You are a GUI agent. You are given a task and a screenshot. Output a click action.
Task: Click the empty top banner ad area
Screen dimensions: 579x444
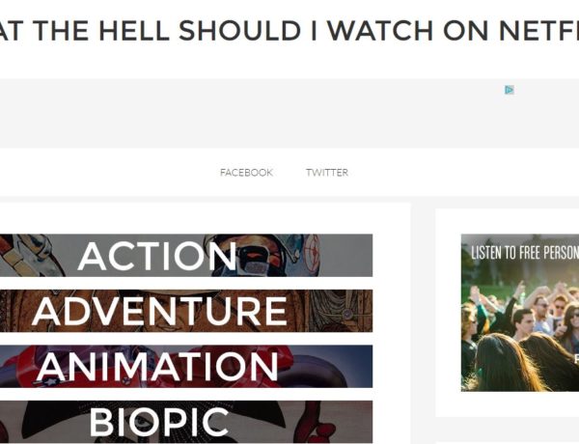coord(289,113)
